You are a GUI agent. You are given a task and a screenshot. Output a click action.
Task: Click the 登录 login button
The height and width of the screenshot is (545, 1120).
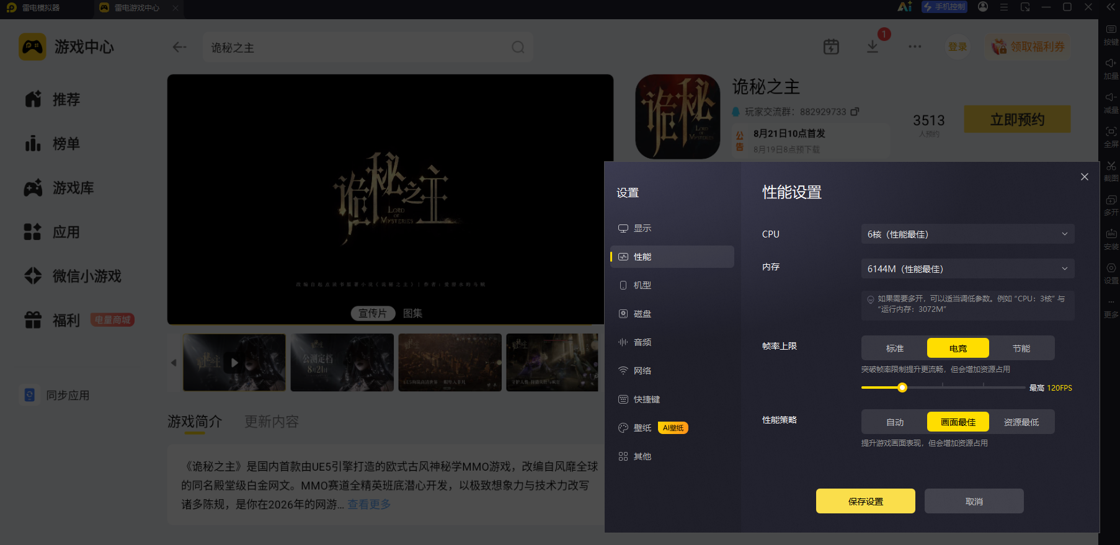pos(958,47)
